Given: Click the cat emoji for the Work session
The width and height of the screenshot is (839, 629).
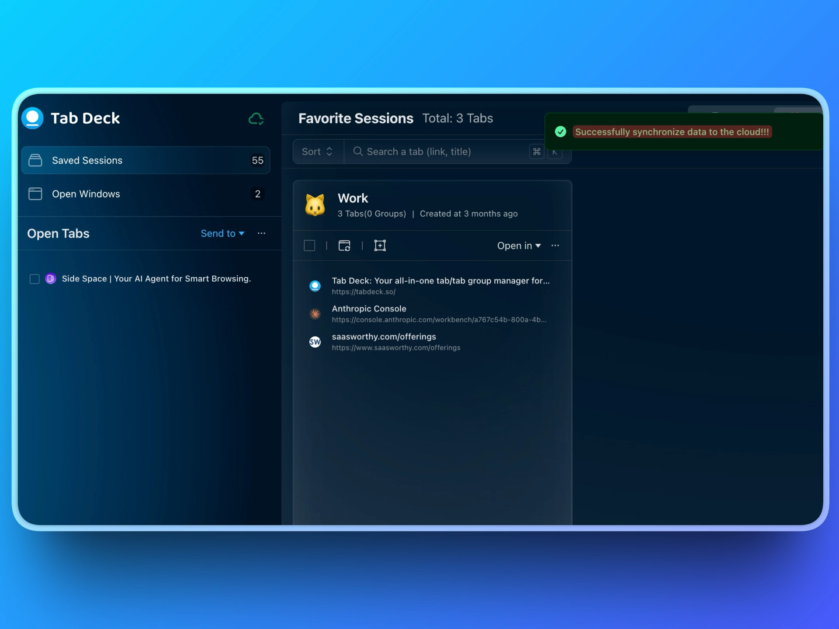Looking at the screenshot, I should (x=315, y=204).
